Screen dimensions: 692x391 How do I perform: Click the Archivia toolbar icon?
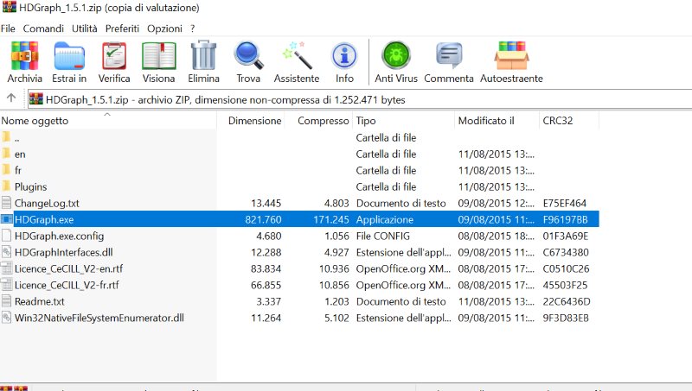coord(25,55)
